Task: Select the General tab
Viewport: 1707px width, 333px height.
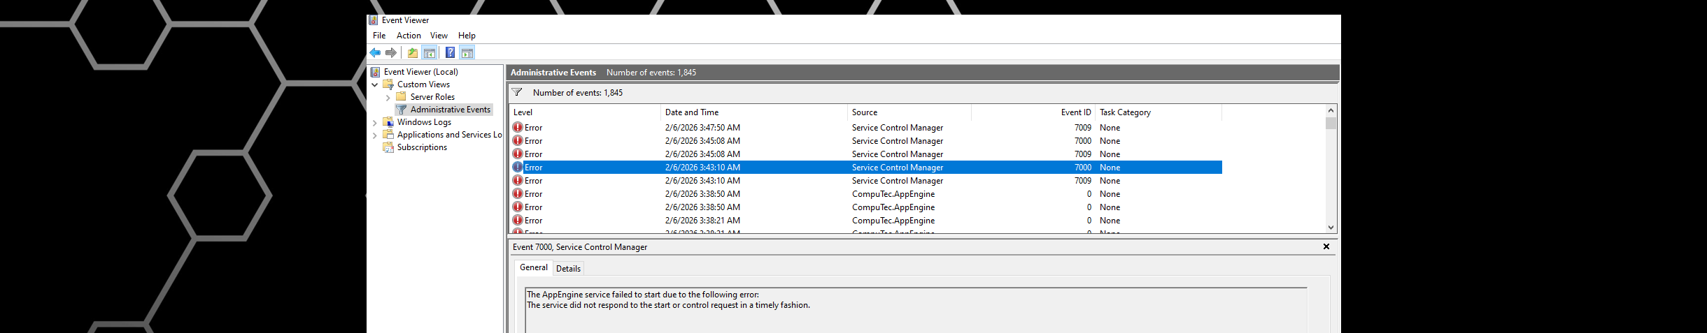Action: 533,267
